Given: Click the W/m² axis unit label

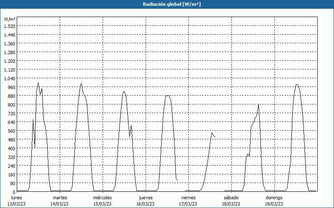Looking at the screenshot, I should tap(10, 19).
